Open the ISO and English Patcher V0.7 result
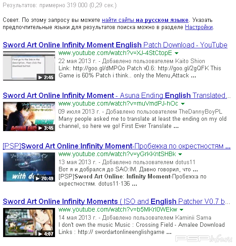 point(116,202)
